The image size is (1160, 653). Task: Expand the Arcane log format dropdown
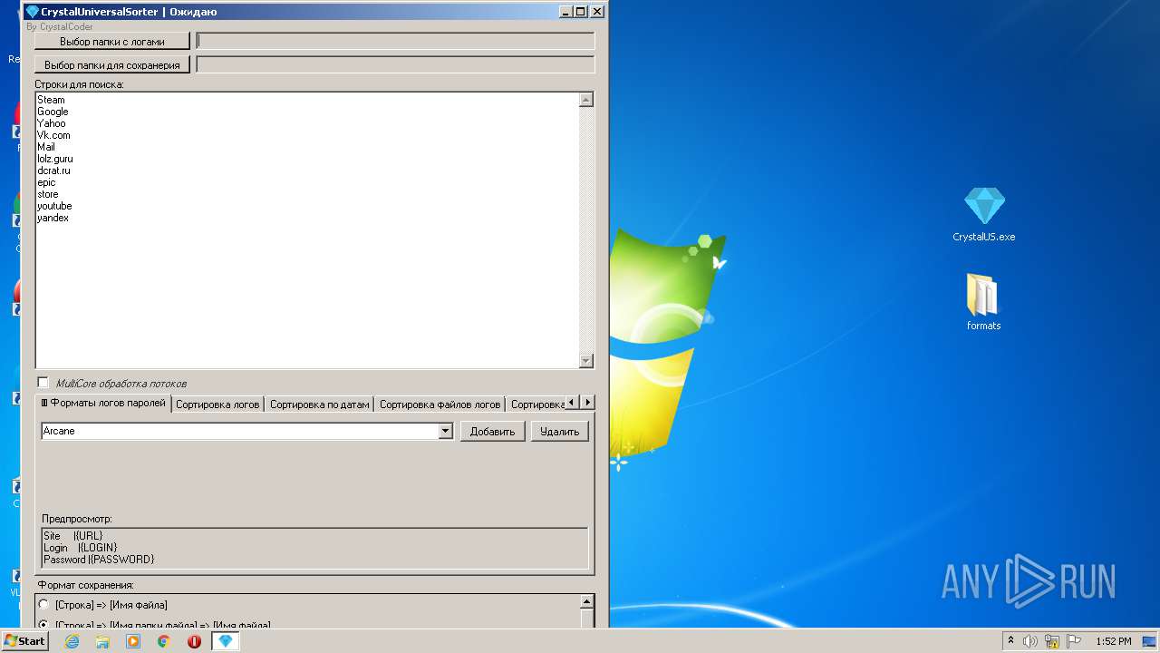click(445, 432)
